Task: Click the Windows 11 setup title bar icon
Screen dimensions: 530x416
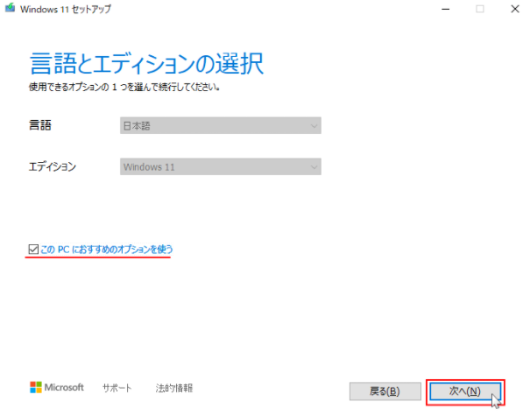Action: pos(10,8)
